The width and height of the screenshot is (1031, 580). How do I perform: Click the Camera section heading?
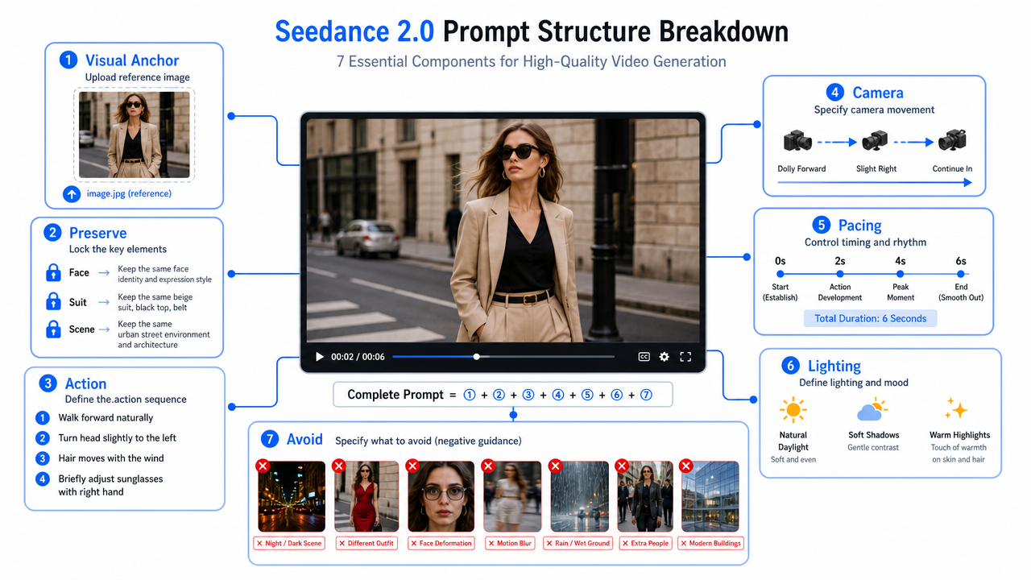tap(878, 93)
